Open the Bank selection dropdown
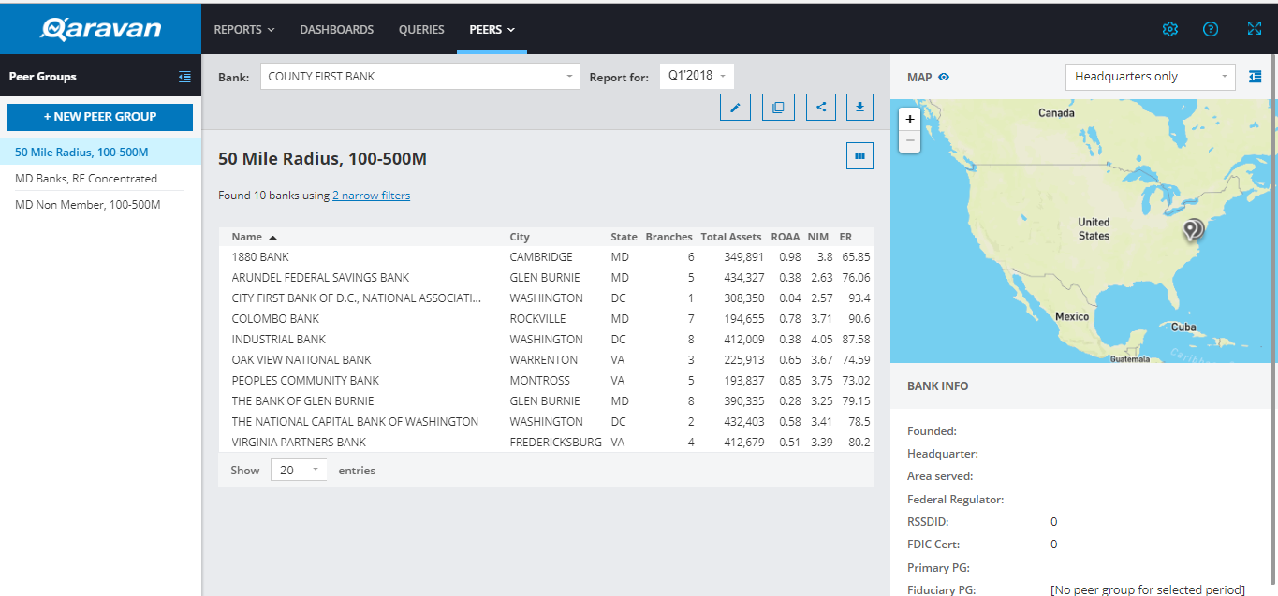This screenshot has height=596, width=1278. coord(419,77)
